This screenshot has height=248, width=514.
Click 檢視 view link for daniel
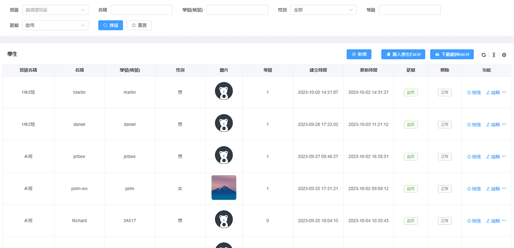(474, 124)
